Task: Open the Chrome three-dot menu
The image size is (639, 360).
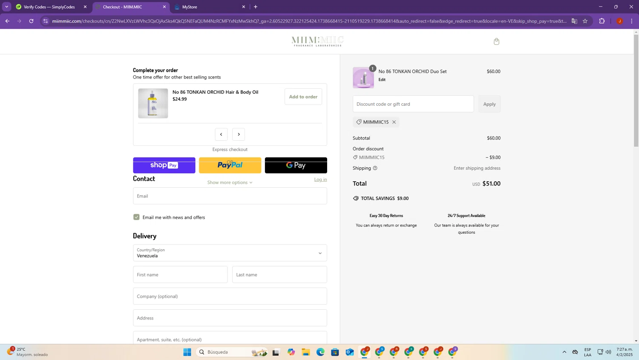Action: click(632, 21)
